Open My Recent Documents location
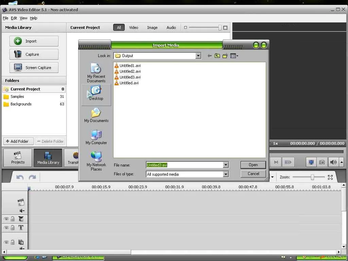348x261 pixels. coord(96,73)
